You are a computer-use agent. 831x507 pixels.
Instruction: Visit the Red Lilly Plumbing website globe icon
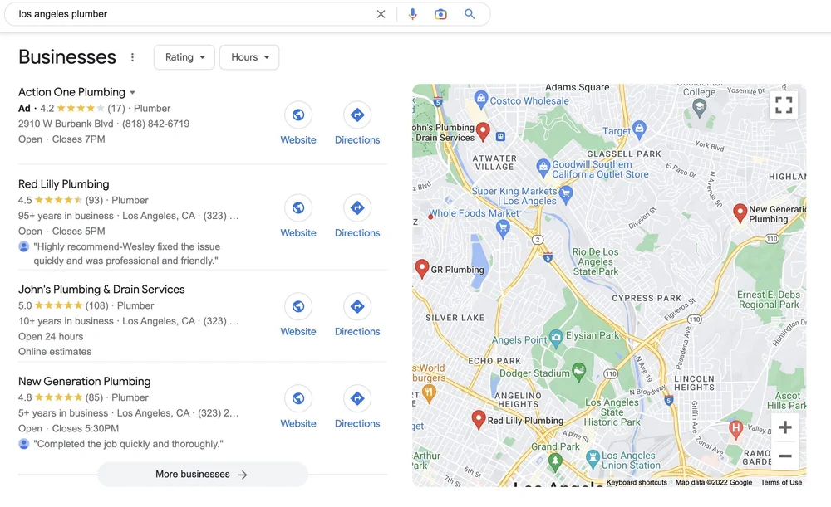point(298,207)
